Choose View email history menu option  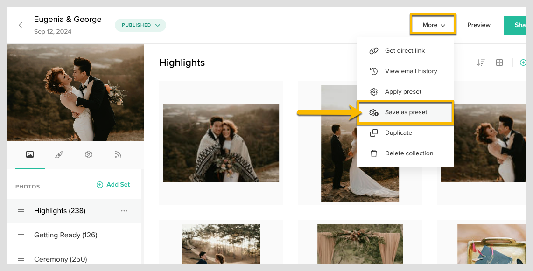[x=411, y=71]
